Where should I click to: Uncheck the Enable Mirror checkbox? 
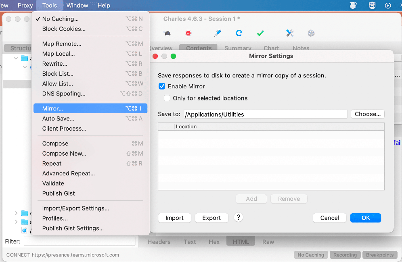click(162, 86)
